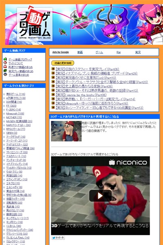The image size is (163, 245).
Task: Open the F-ZERO (14) category
Action: click(13, 110)
